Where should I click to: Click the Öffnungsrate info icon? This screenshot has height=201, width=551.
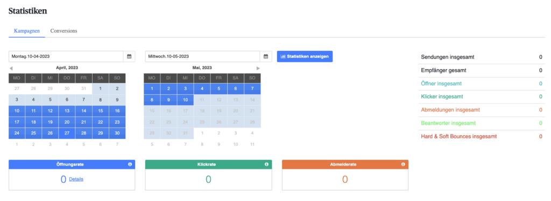click(x=130, y=164)
